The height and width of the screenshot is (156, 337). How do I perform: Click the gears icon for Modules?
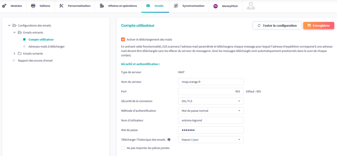click(4, 6)
